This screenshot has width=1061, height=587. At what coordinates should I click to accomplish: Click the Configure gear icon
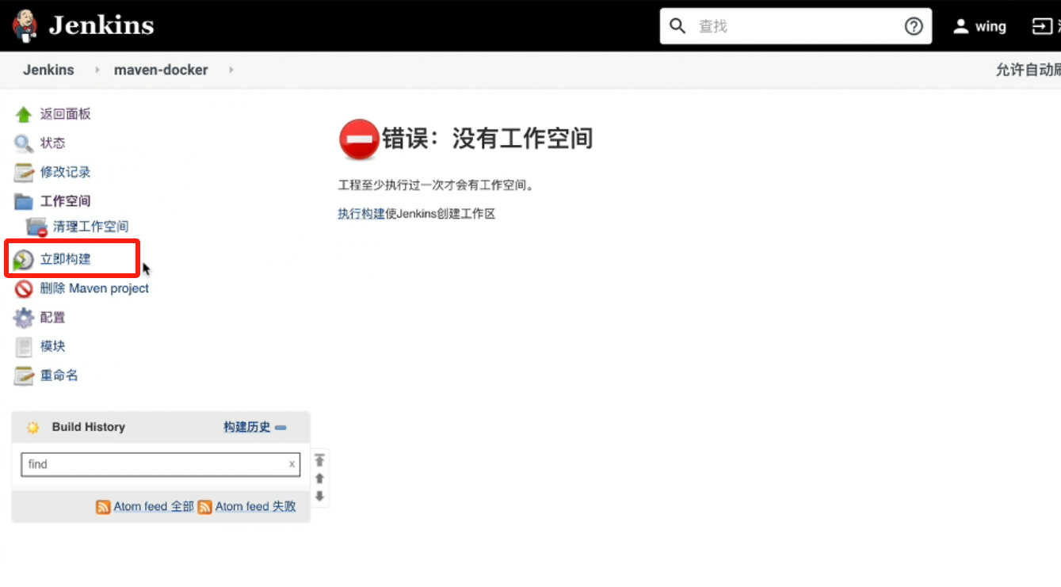pyautogui.click(x=24, y=318)
